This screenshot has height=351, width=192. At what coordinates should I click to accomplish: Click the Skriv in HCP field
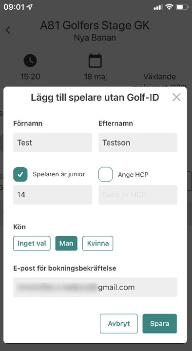[138, 195]
